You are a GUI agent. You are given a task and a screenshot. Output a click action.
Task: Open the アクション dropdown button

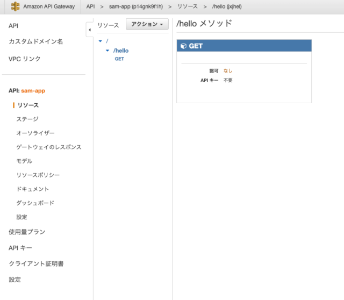point(147,24)
